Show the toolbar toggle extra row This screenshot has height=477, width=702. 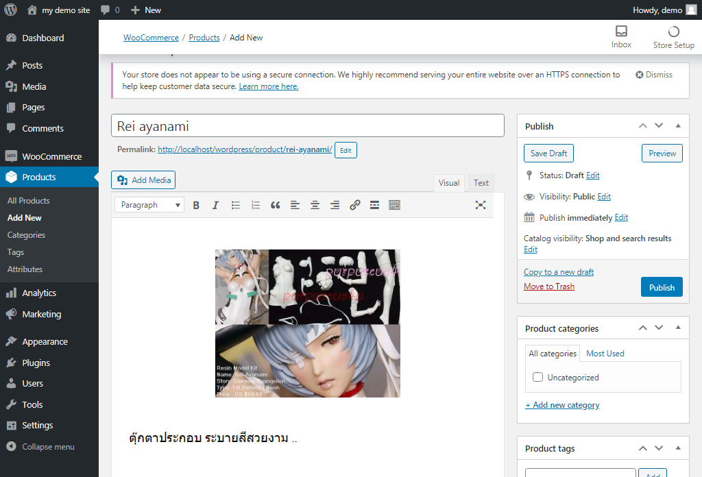tap(394, 205)
